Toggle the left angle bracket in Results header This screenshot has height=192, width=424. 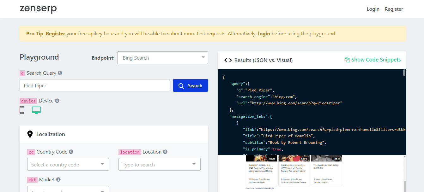pyautogui.click(x=225, y=60)
